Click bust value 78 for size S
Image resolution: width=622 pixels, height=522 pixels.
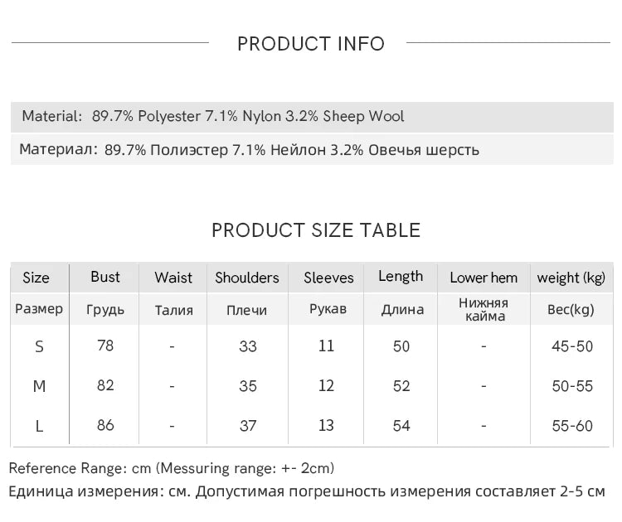coord(105,346)
